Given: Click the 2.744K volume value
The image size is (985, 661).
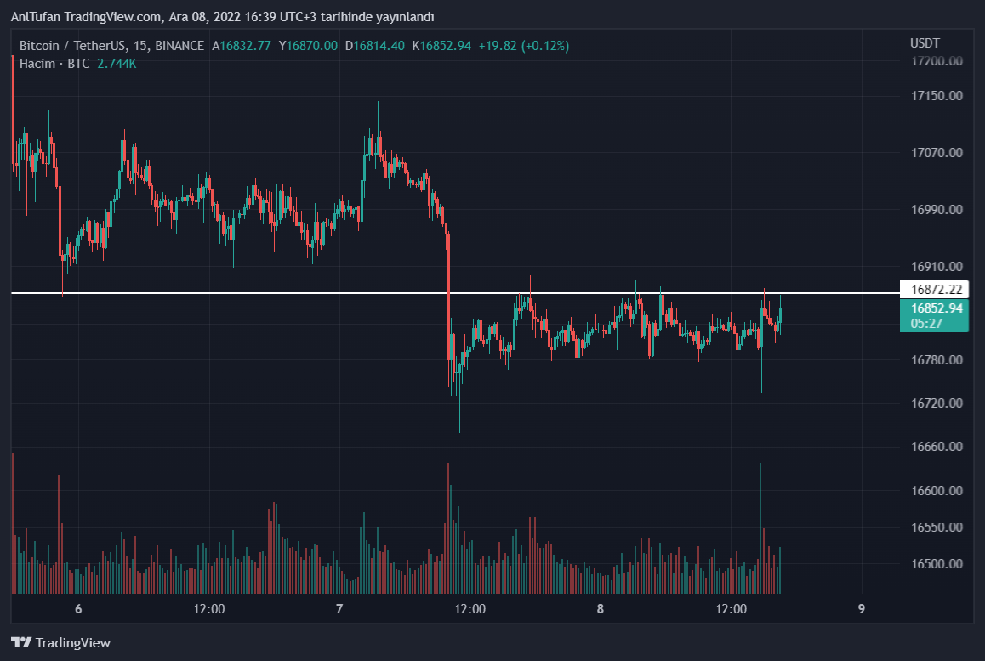Looking at the screenshot, I should pos(116,64).
